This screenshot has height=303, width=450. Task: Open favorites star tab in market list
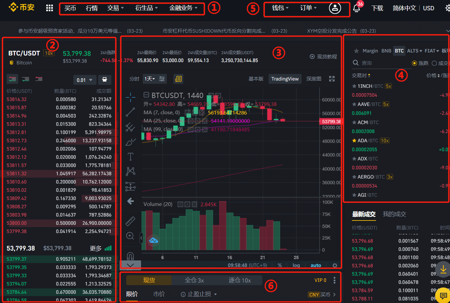pos(356,51)
